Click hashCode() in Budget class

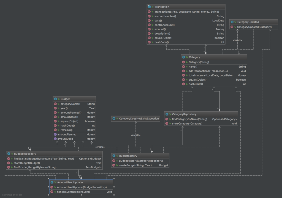click(x=74, y=126)
